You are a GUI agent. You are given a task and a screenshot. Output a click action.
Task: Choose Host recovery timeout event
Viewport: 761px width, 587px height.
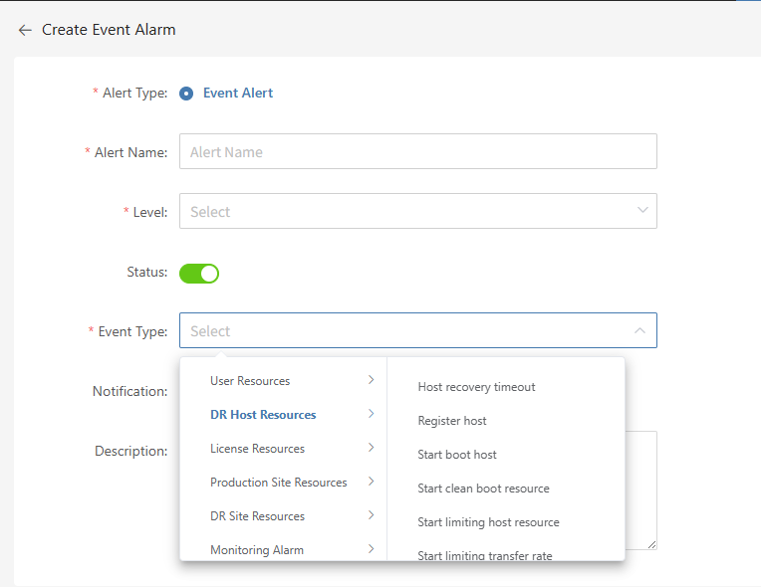click(476, 387)
